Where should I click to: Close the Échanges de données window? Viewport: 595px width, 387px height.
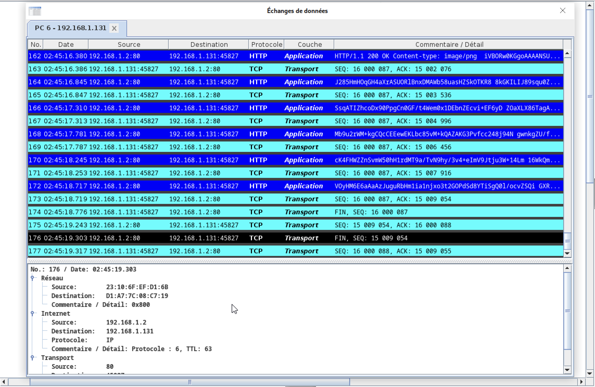coord(562,11)
